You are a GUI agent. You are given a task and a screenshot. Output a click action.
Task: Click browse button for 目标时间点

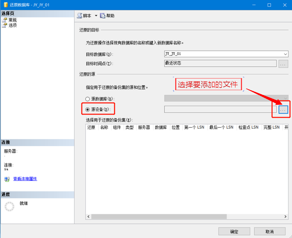284,64
